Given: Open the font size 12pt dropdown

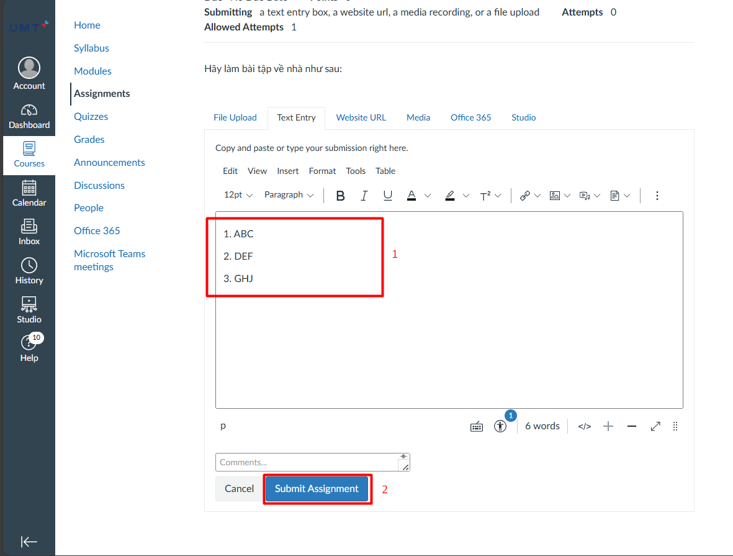Looking at the screenshot, I should click(x=238, y=195).
